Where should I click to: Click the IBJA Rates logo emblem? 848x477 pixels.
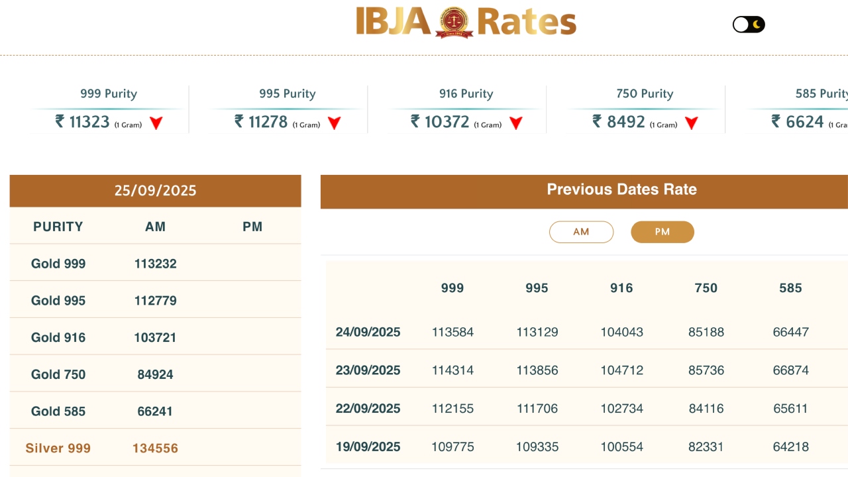454,22
